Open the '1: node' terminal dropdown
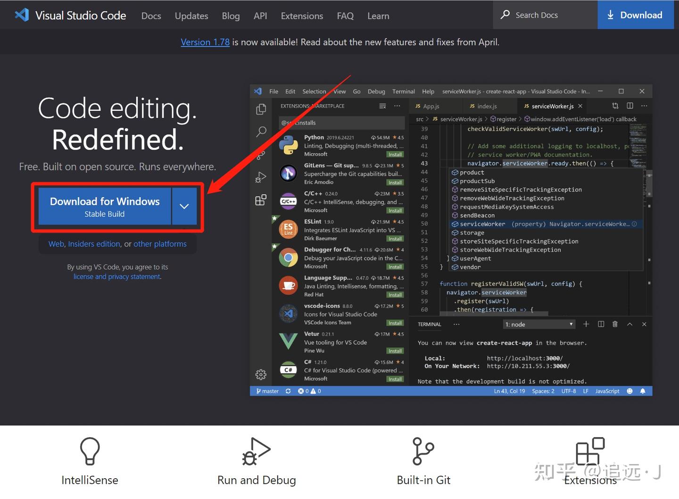Screen dimensions: 679x499 (539, 324)
